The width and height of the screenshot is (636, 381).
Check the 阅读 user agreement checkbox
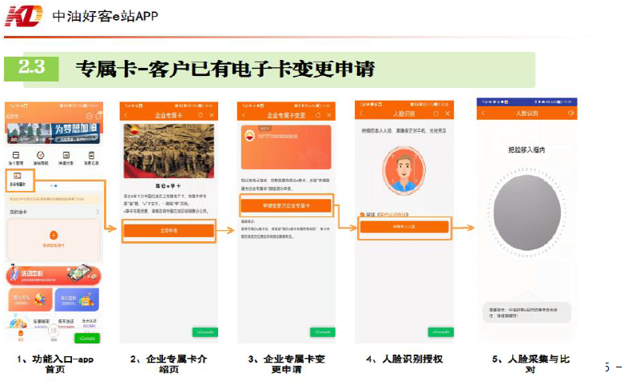(360, 214)
